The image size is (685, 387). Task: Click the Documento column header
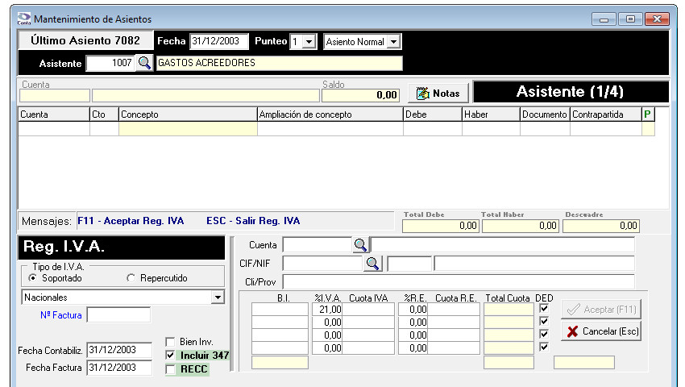pyautogui.click(x=545, y=114)
